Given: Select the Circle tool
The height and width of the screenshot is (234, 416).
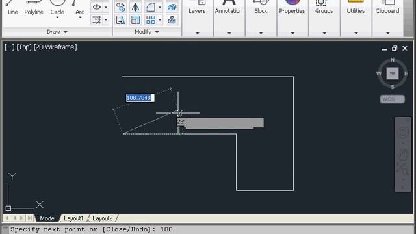Looking at the screenshot, I should tap(57, 7).
